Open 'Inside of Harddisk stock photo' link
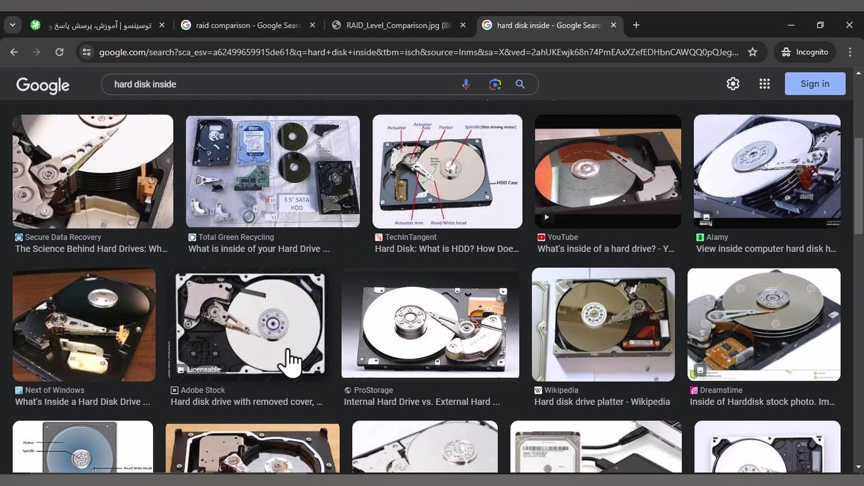The width and height of the screenshot is (864, 486). (763, 402)
